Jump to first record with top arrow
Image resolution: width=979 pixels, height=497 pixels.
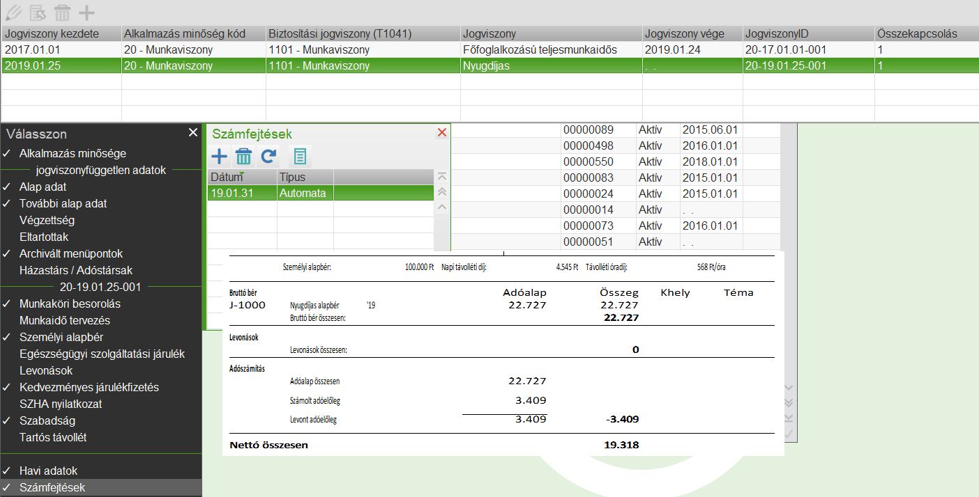(441, 177)
